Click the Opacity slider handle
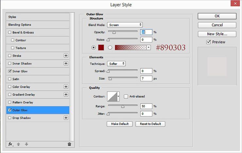242x153 pixels. pos(114,33)
